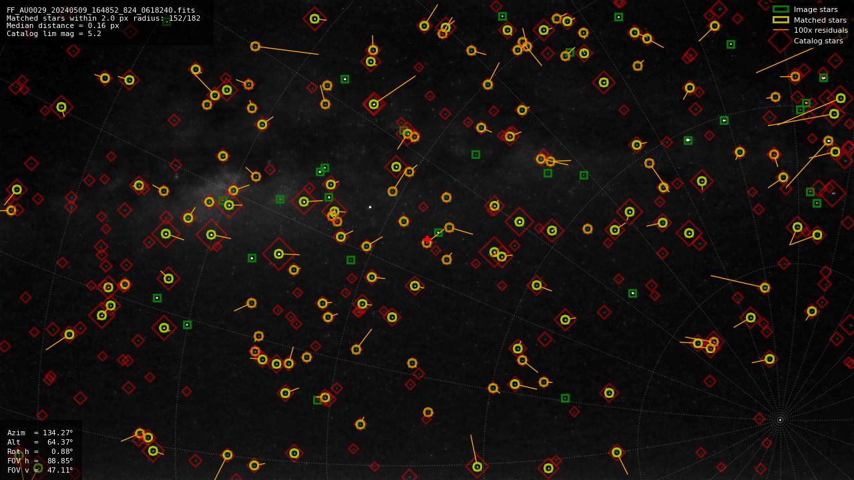
Task: Click the 'FOV h = 88.85°' value
Action: pyautogui.click(x=40, y=461)
